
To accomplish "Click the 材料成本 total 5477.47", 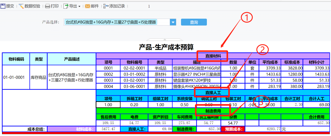I will (108, 129).
